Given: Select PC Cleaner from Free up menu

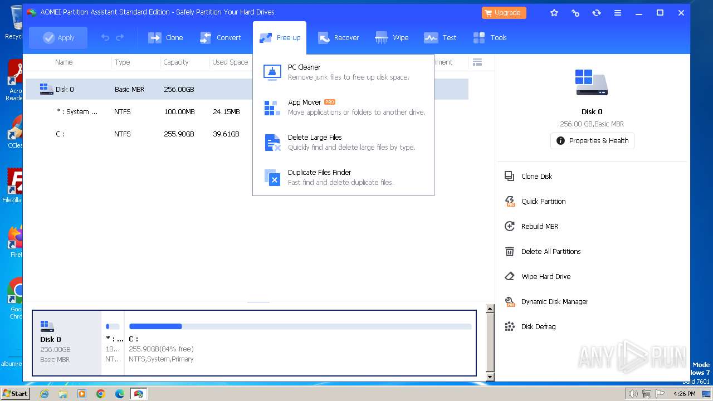Looking at the screenshot, I should [x=343, y=72].
